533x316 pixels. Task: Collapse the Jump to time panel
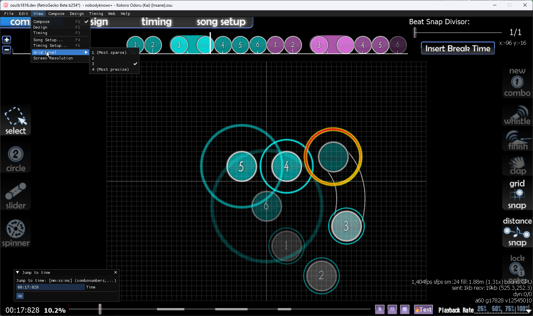[x=18, y=273]
